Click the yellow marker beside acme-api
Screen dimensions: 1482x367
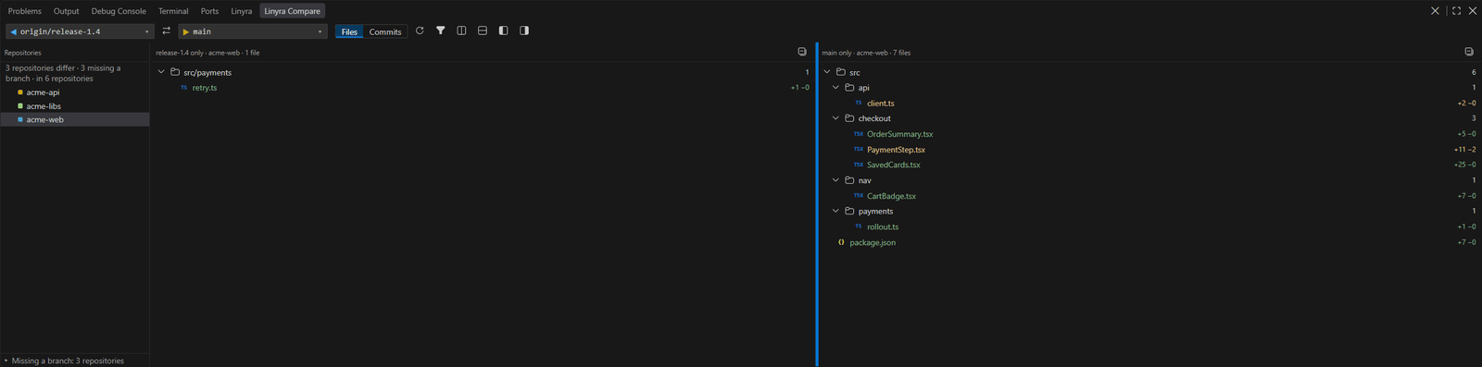20,92
